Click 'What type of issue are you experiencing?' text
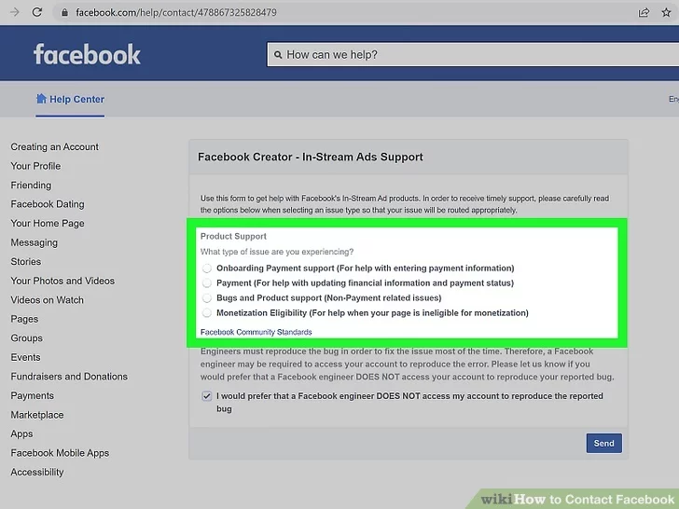 277,252
